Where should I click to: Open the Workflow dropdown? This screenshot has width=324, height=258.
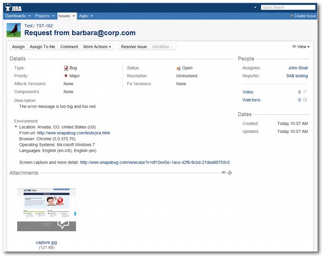(162, 47)
